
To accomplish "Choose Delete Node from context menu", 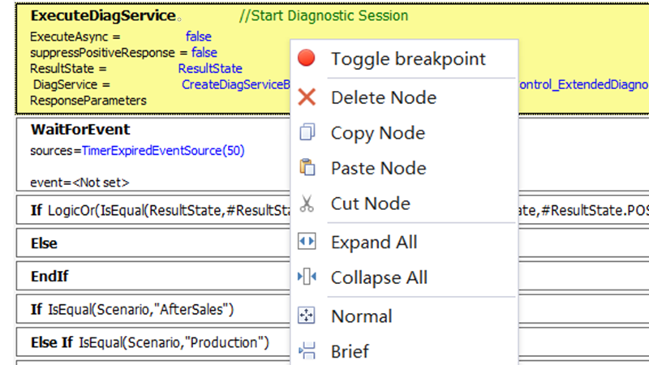I will click(x=383, y=97).
